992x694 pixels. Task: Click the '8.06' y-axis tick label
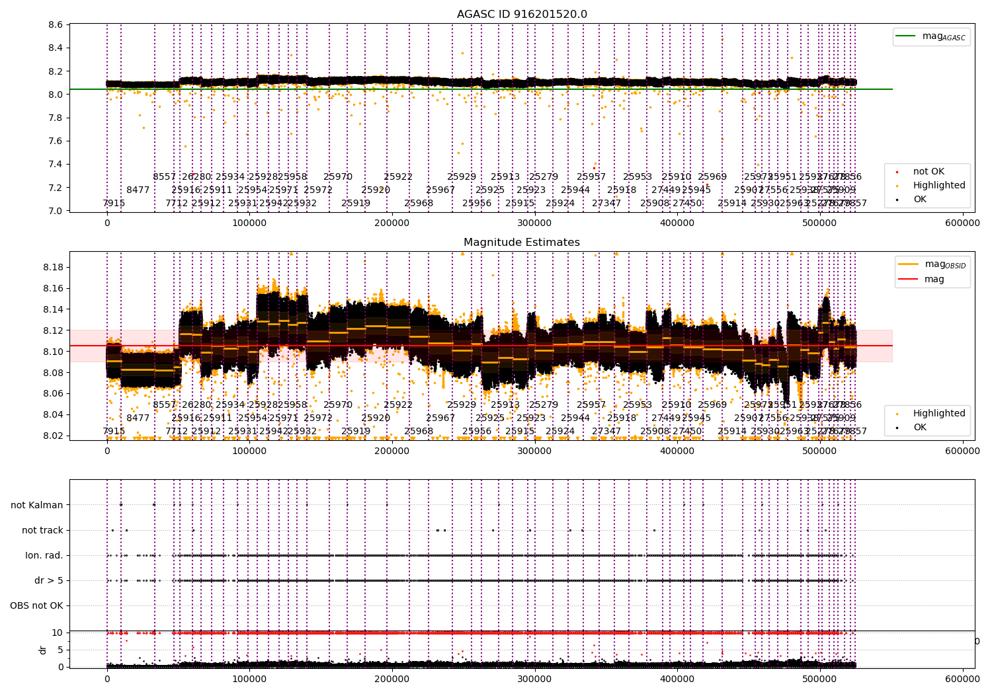click(x=53, y=393)
